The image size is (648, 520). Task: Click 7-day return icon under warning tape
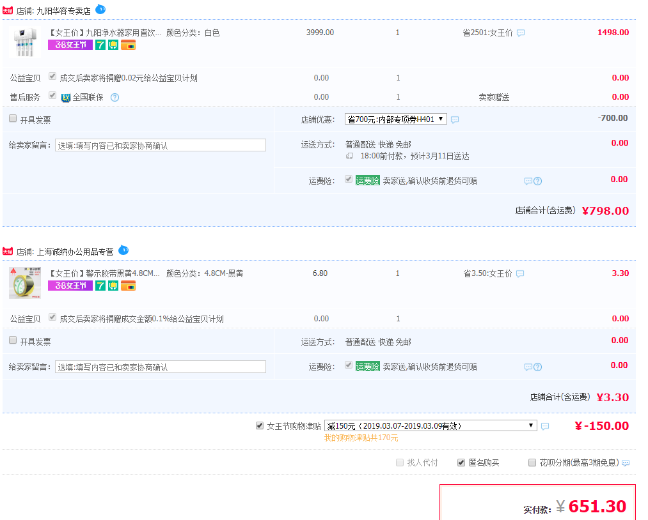(x=100, y=285)
